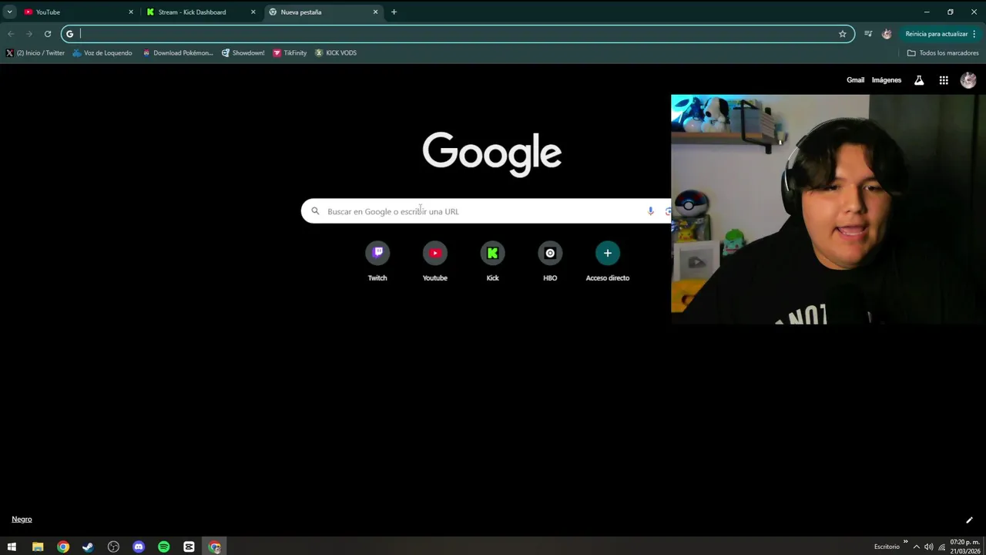
Task: Open the clock showing 07:20 p. m.
Action: [x=964, y=547]
